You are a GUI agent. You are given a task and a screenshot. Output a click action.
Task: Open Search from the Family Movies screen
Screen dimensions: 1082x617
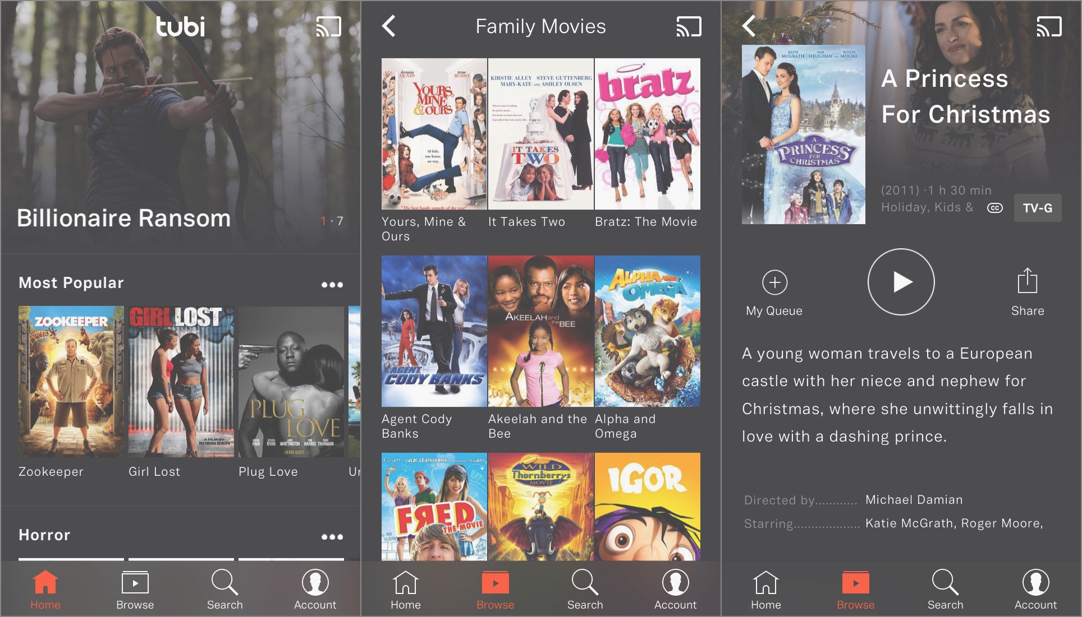point(585,590)
